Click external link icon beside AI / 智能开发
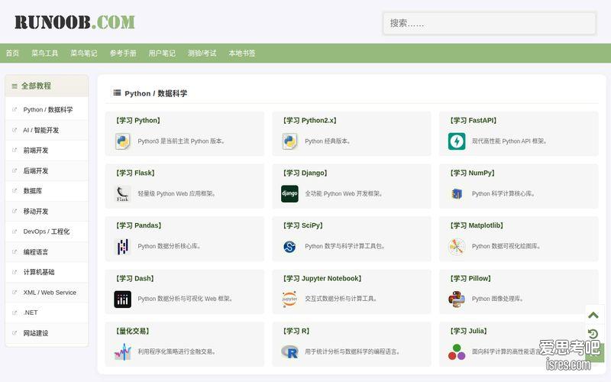The image size is (611, 382). tap(15, 130)
